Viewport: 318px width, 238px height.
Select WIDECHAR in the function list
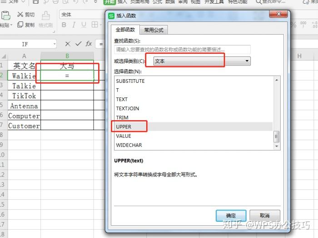(x=194, y=145)
